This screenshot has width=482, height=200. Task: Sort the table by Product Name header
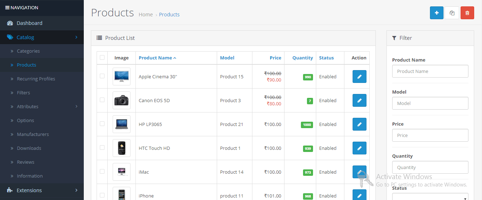pyautogui.click(x=155, y=58)
